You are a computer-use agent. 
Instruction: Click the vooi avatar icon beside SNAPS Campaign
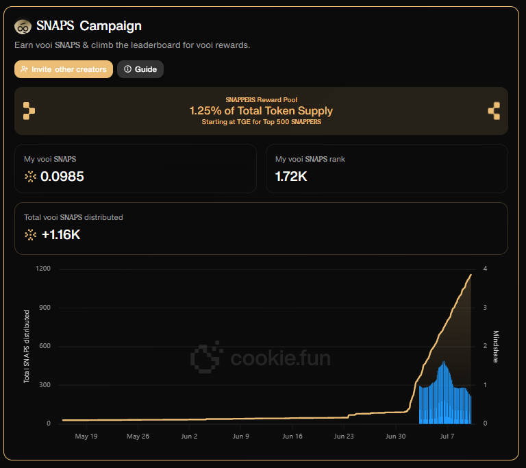coord(23,27)
